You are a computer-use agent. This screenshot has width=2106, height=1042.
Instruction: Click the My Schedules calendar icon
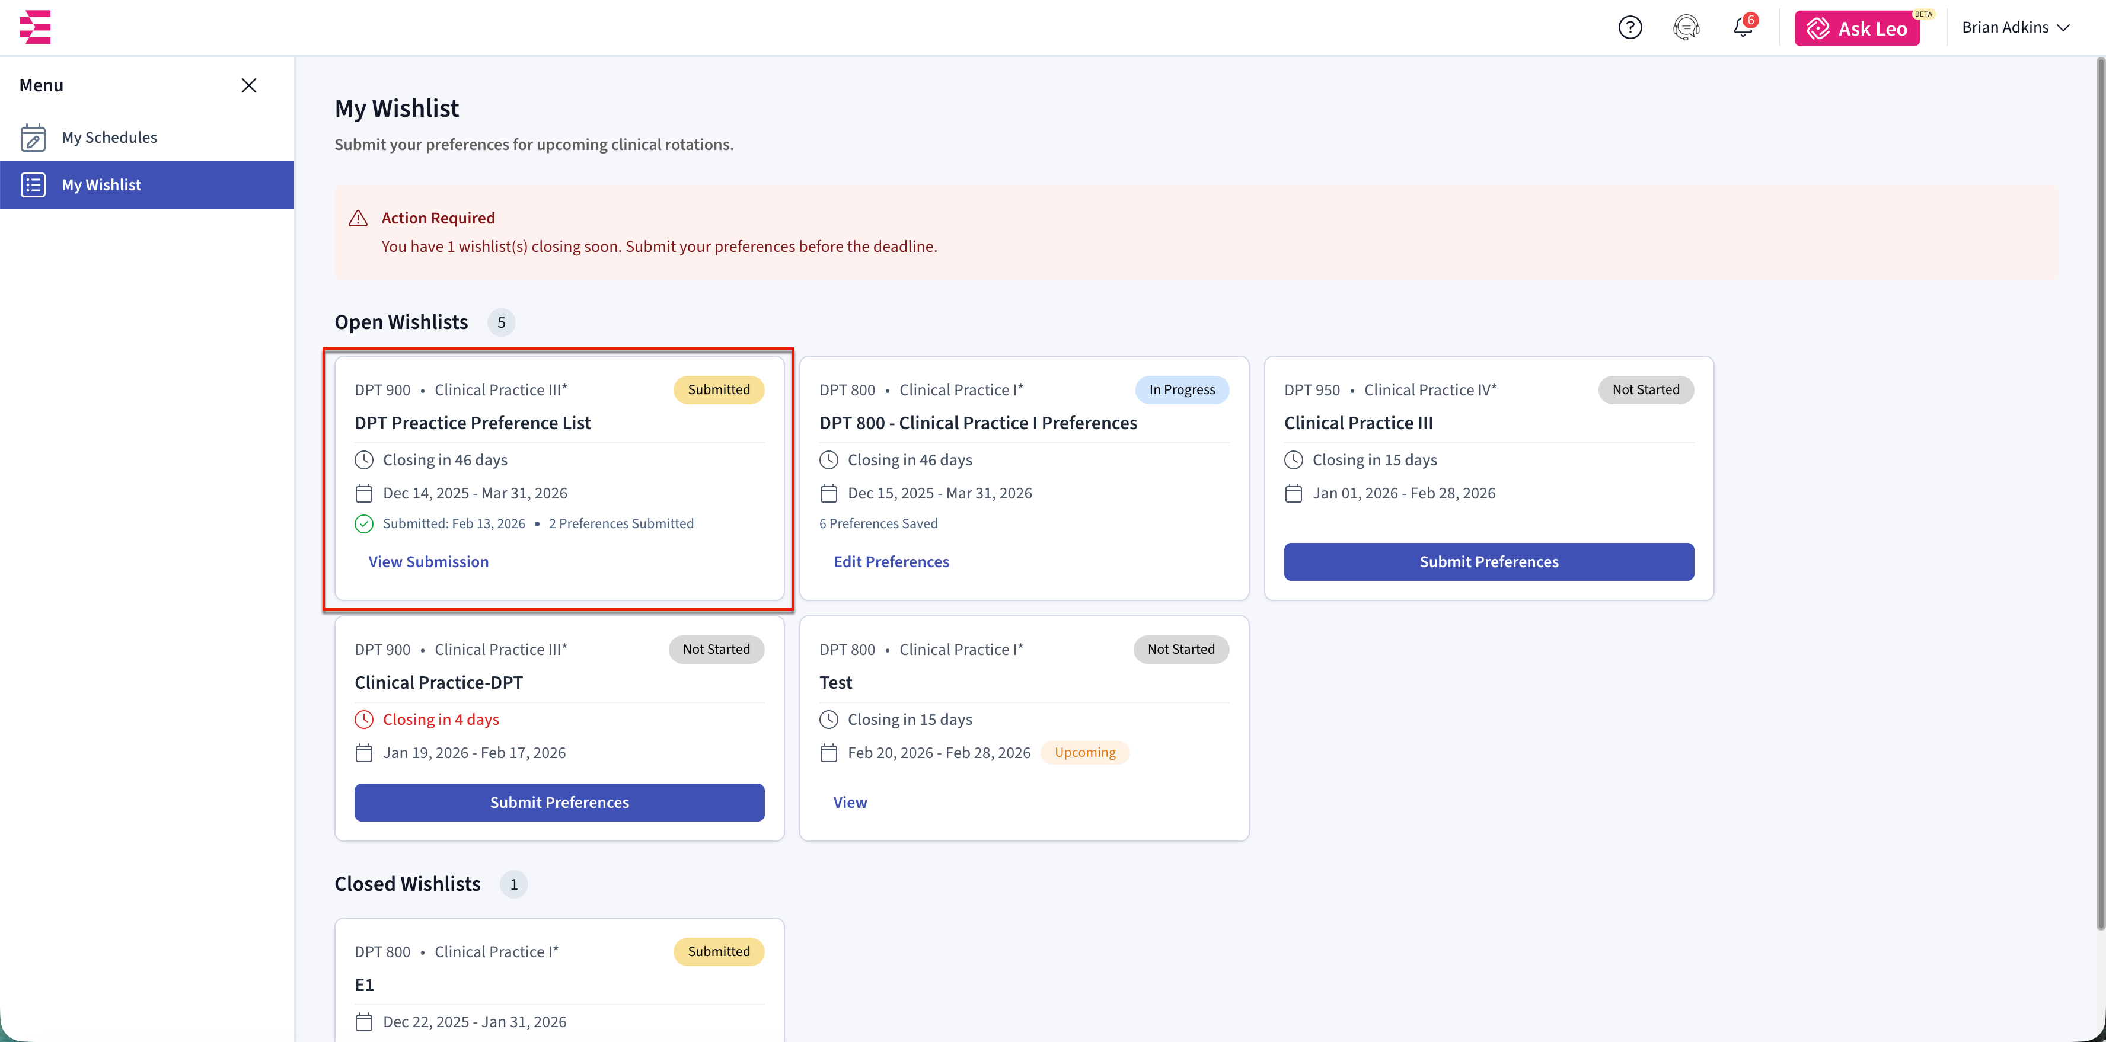[x=33, y=138]
